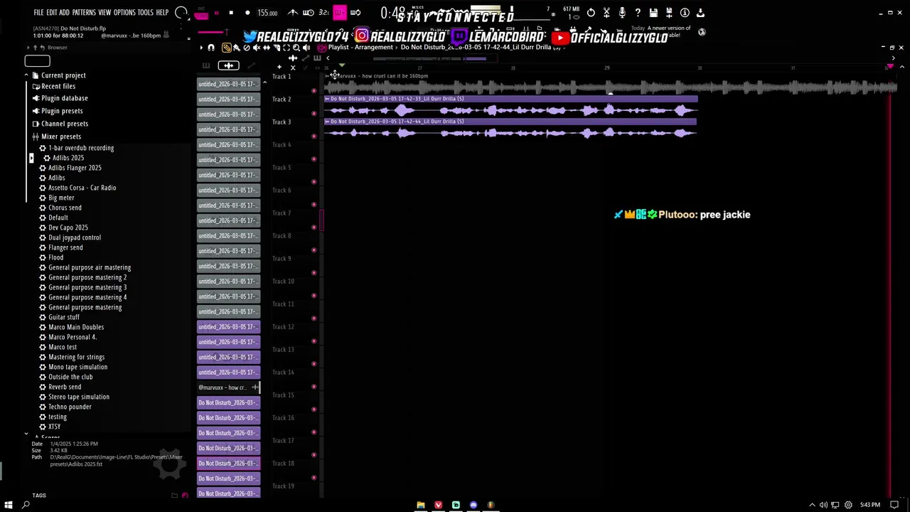The image size is (910, 512).
Task: Toggle mute dot on Track 16
Action: [x=314, y=432]
